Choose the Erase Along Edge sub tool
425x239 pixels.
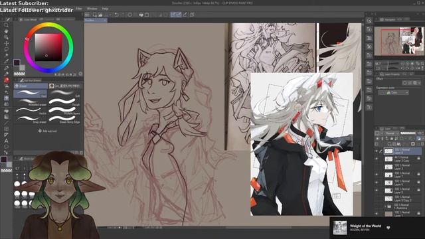coord(64,119)
